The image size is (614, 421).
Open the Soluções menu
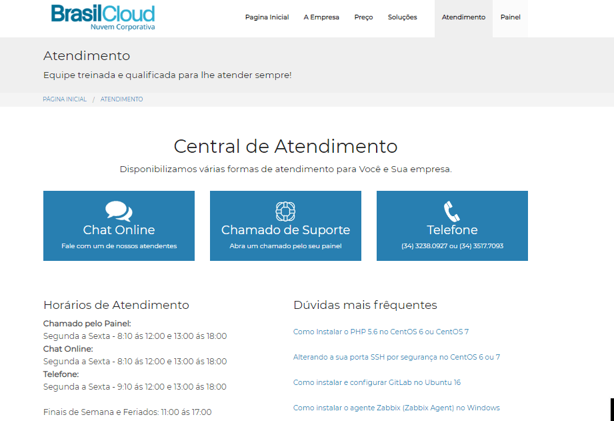click(403, 17)
